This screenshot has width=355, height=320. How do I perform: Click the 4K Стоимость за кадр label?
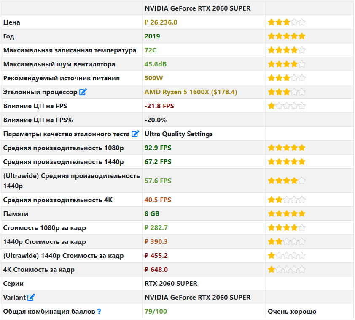[x=39, y=270]
